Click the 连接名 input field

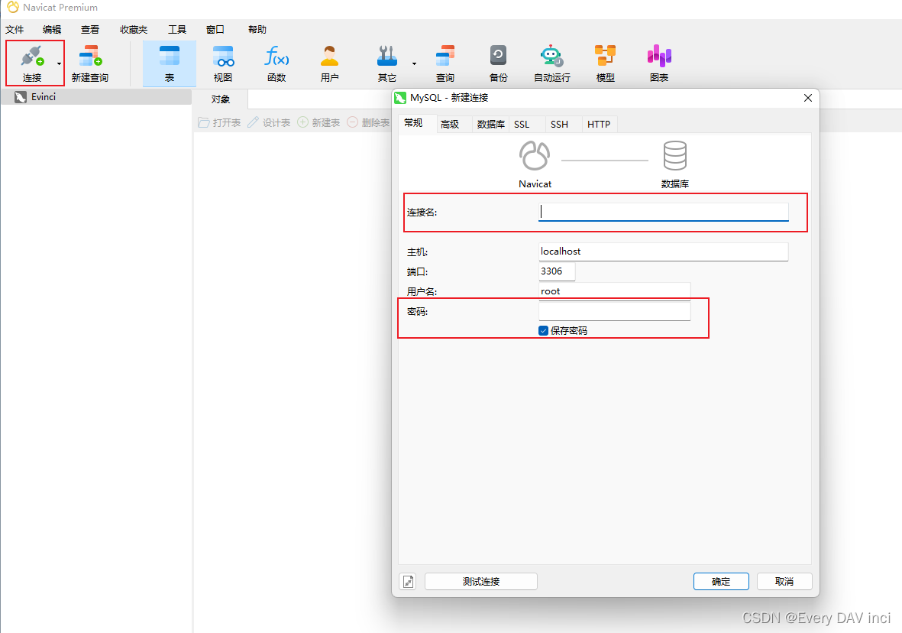pyautogui.click(x=663, y=212)
